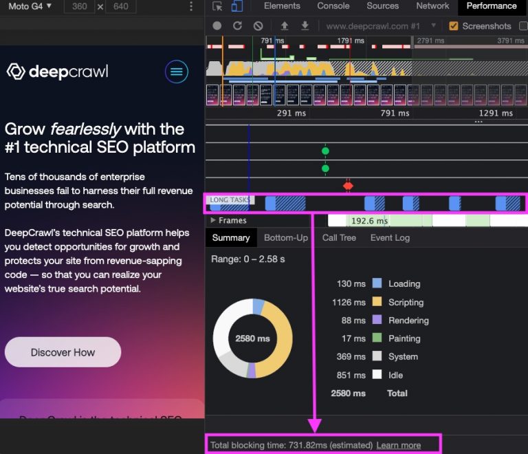Switch to the Call Tree tab
The height and width of the screenshot is (454, 528).
coord(339,238)
